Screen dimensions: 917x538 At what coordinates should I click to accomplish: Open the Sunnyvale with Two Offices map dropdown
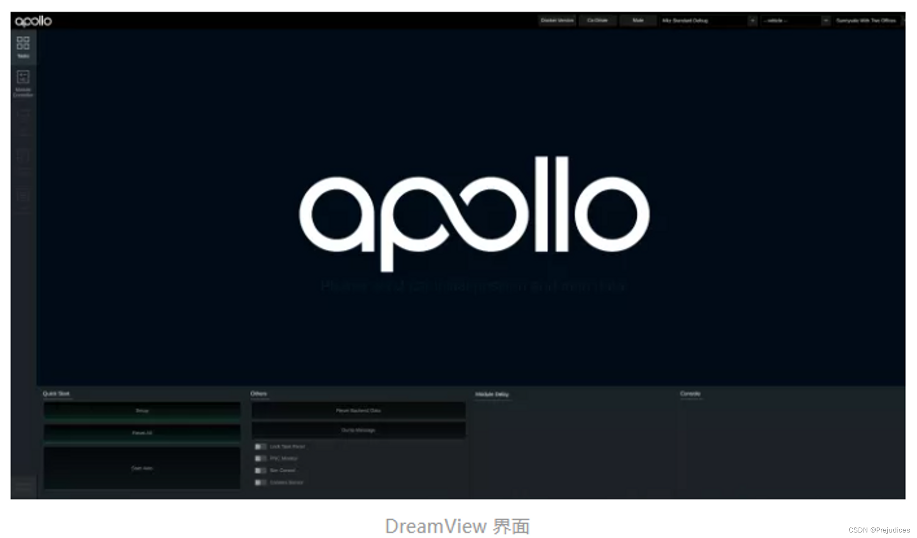click(x=869, y=21)
